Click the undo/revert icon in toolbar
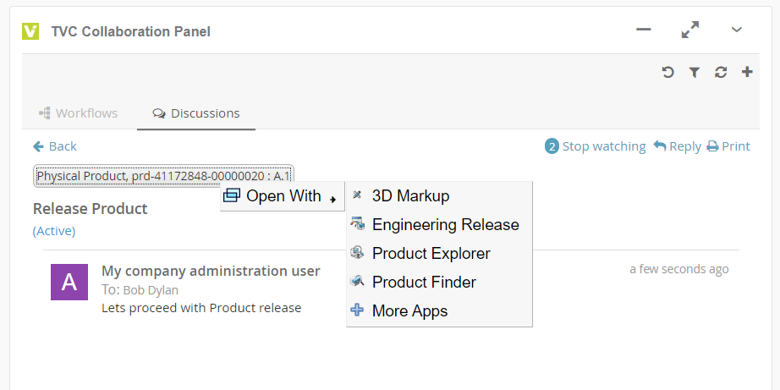 pyautogui.click(x=667, y=73)
